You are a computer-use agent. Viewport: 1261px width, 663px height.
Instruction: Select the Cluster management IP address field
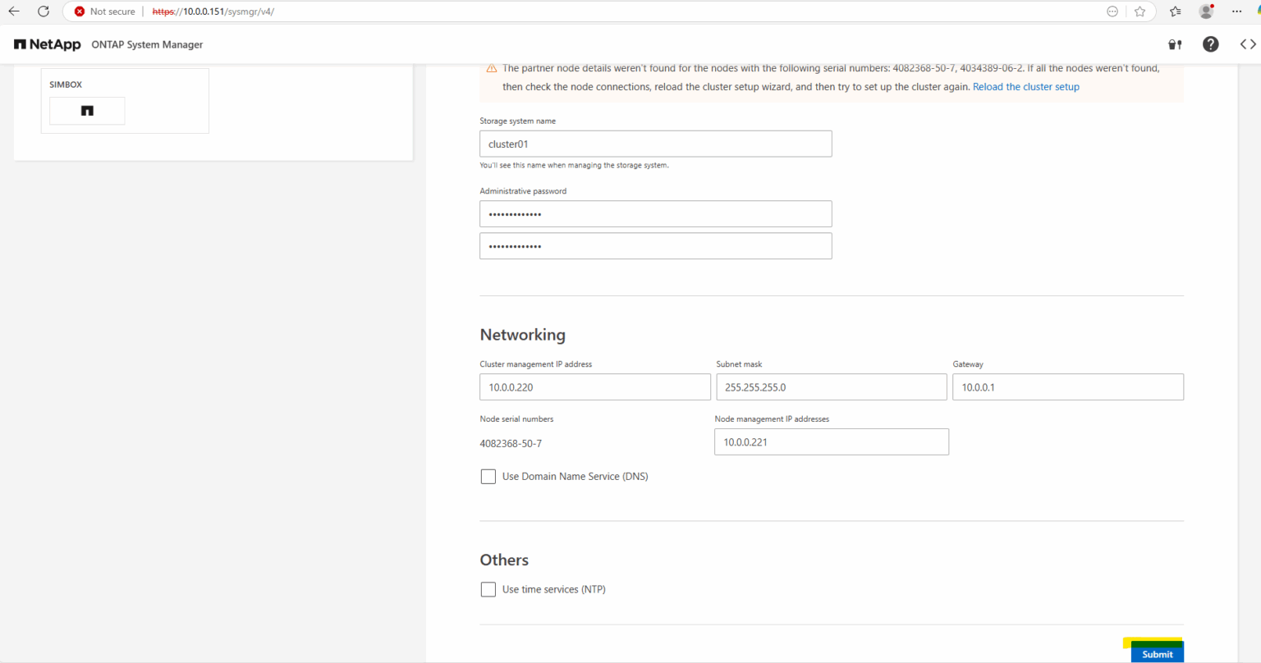click(x=594, y=386)
